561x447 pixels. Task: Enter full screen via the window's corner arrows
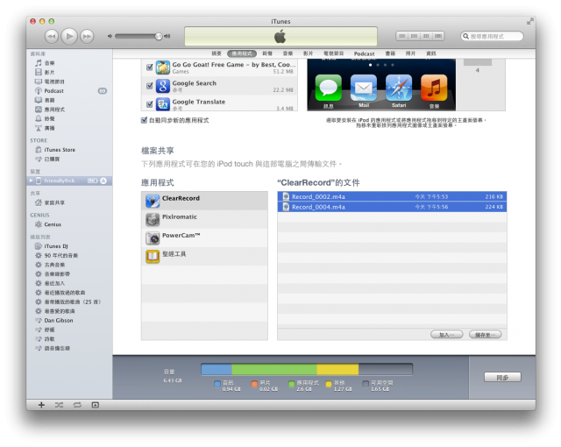point(529,22)
